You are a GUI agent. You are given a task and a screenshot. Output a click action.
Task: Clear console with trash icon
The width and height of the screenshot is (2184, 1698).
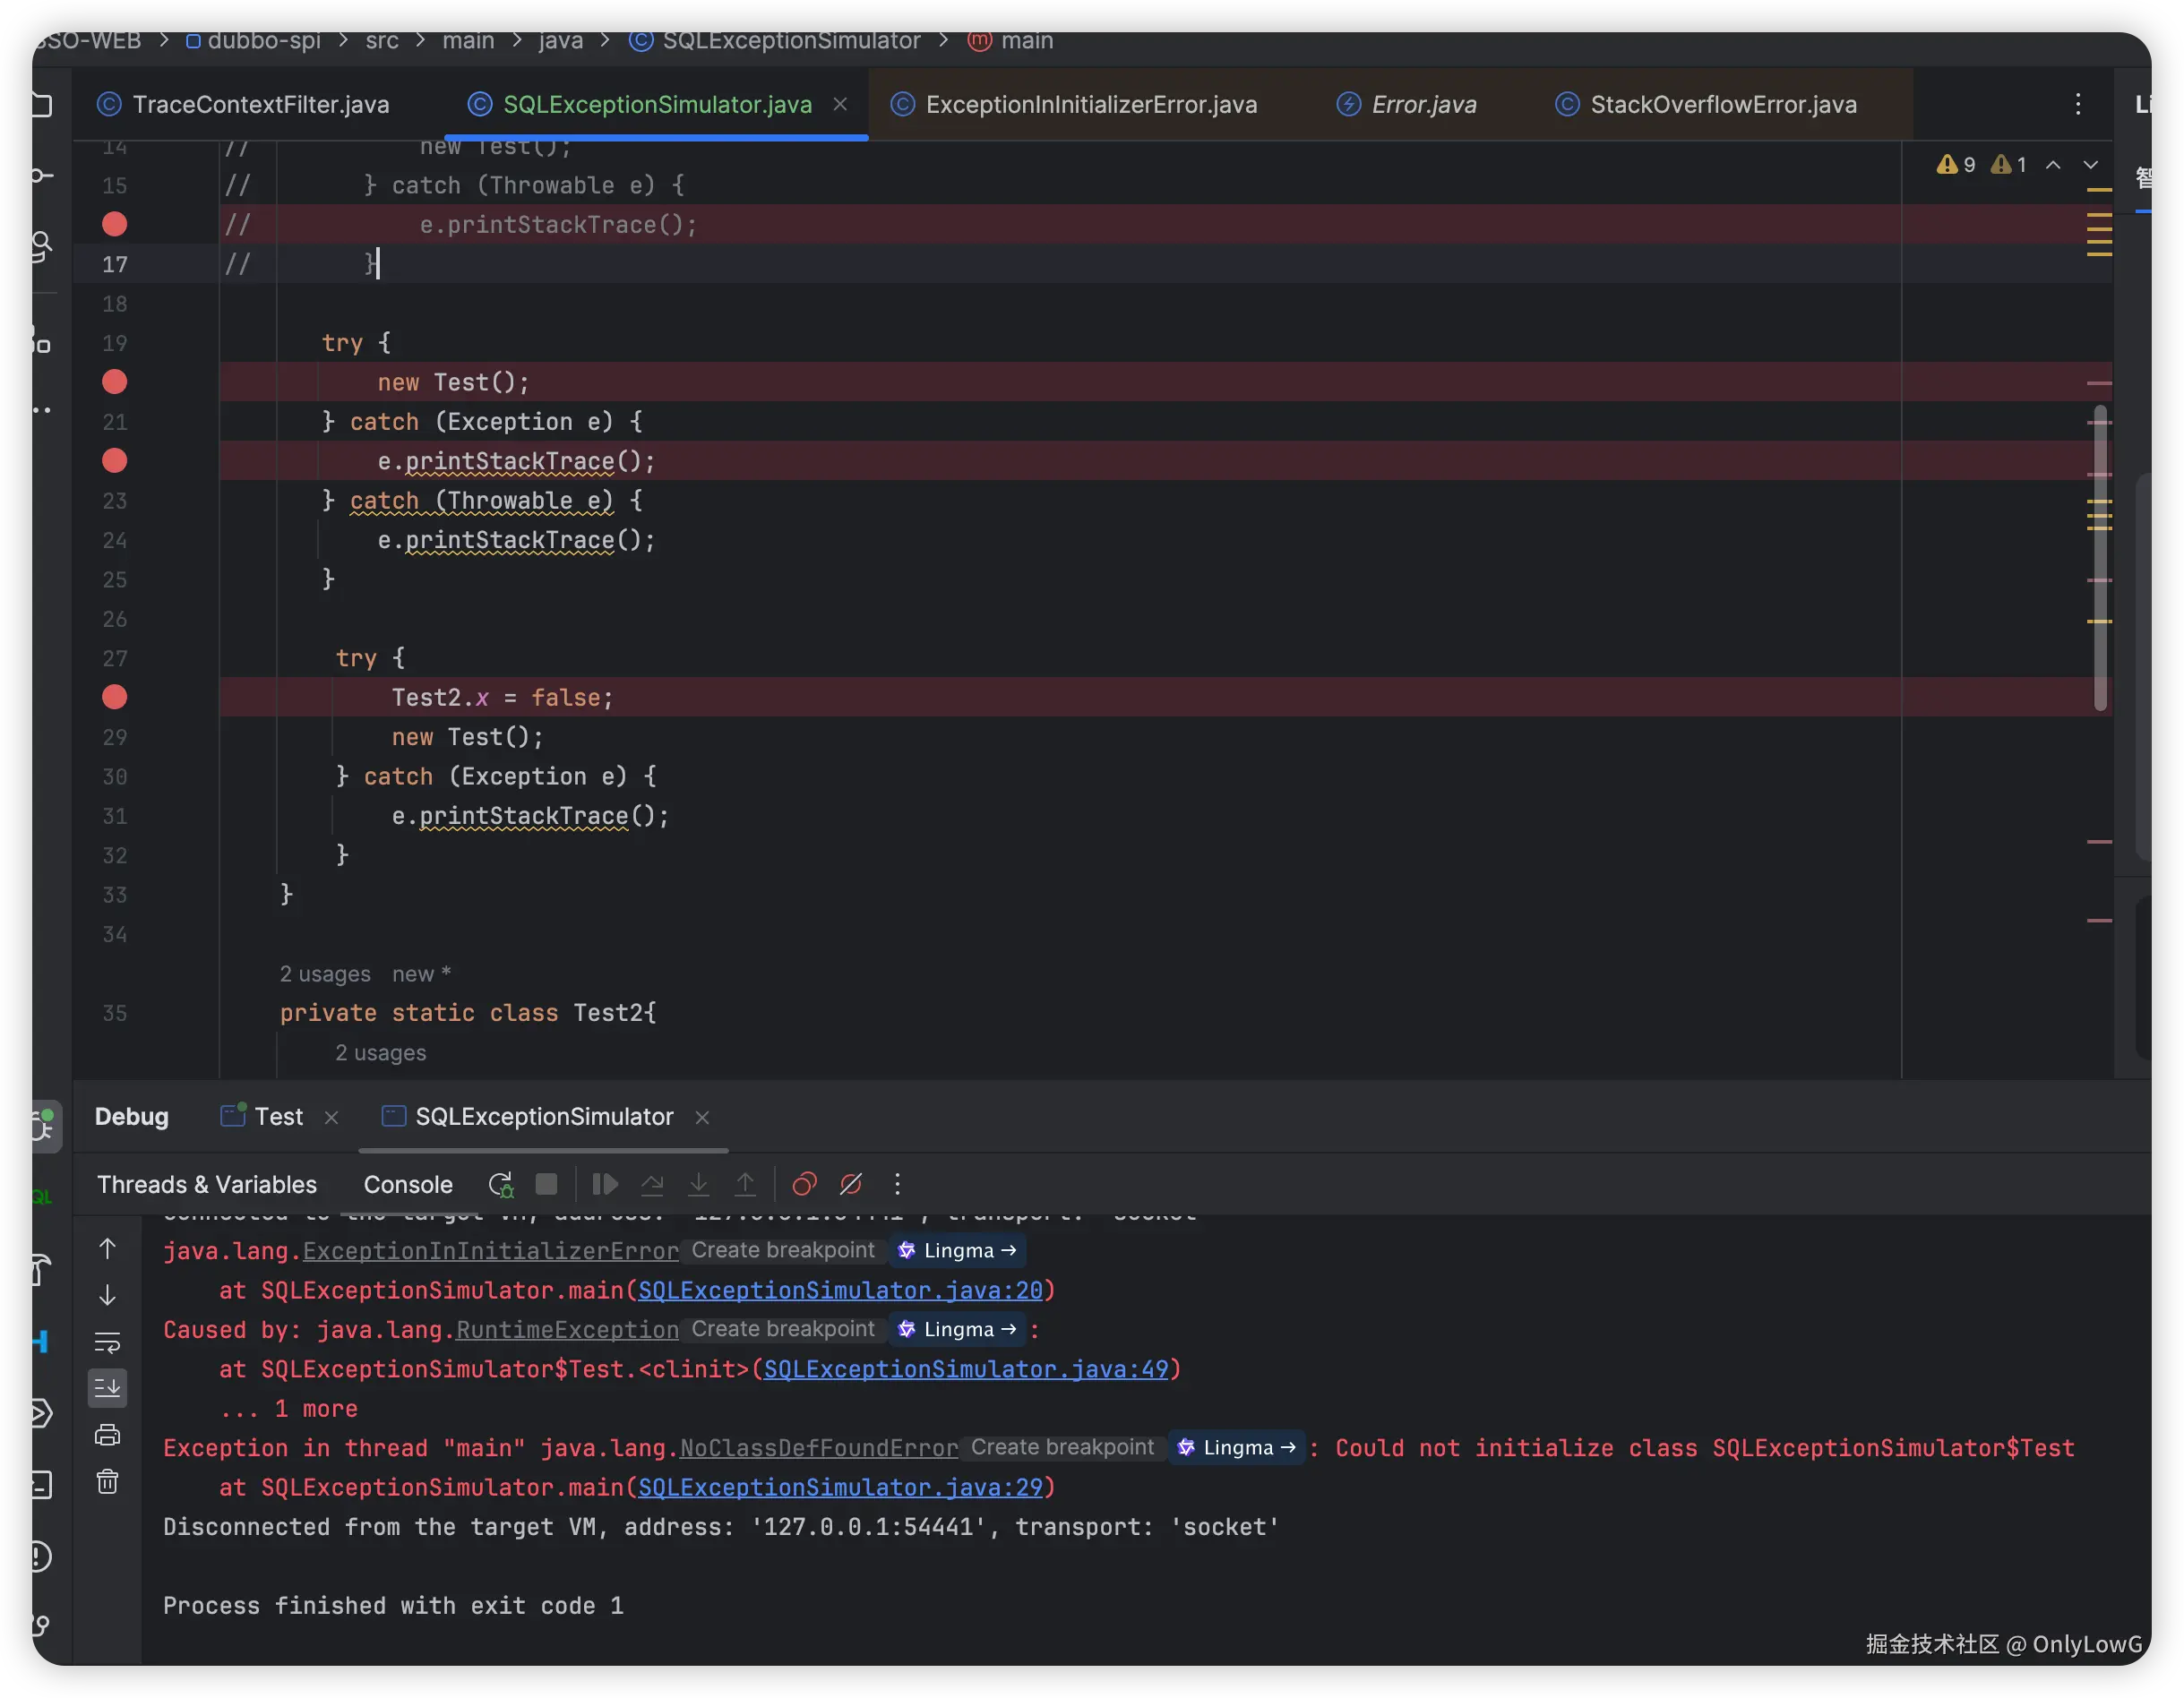107,1482
